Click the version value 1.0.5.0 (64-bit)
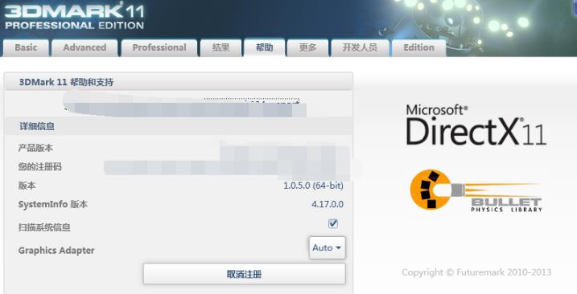This screenshot has height=294, width=577. tap(313, 186)
